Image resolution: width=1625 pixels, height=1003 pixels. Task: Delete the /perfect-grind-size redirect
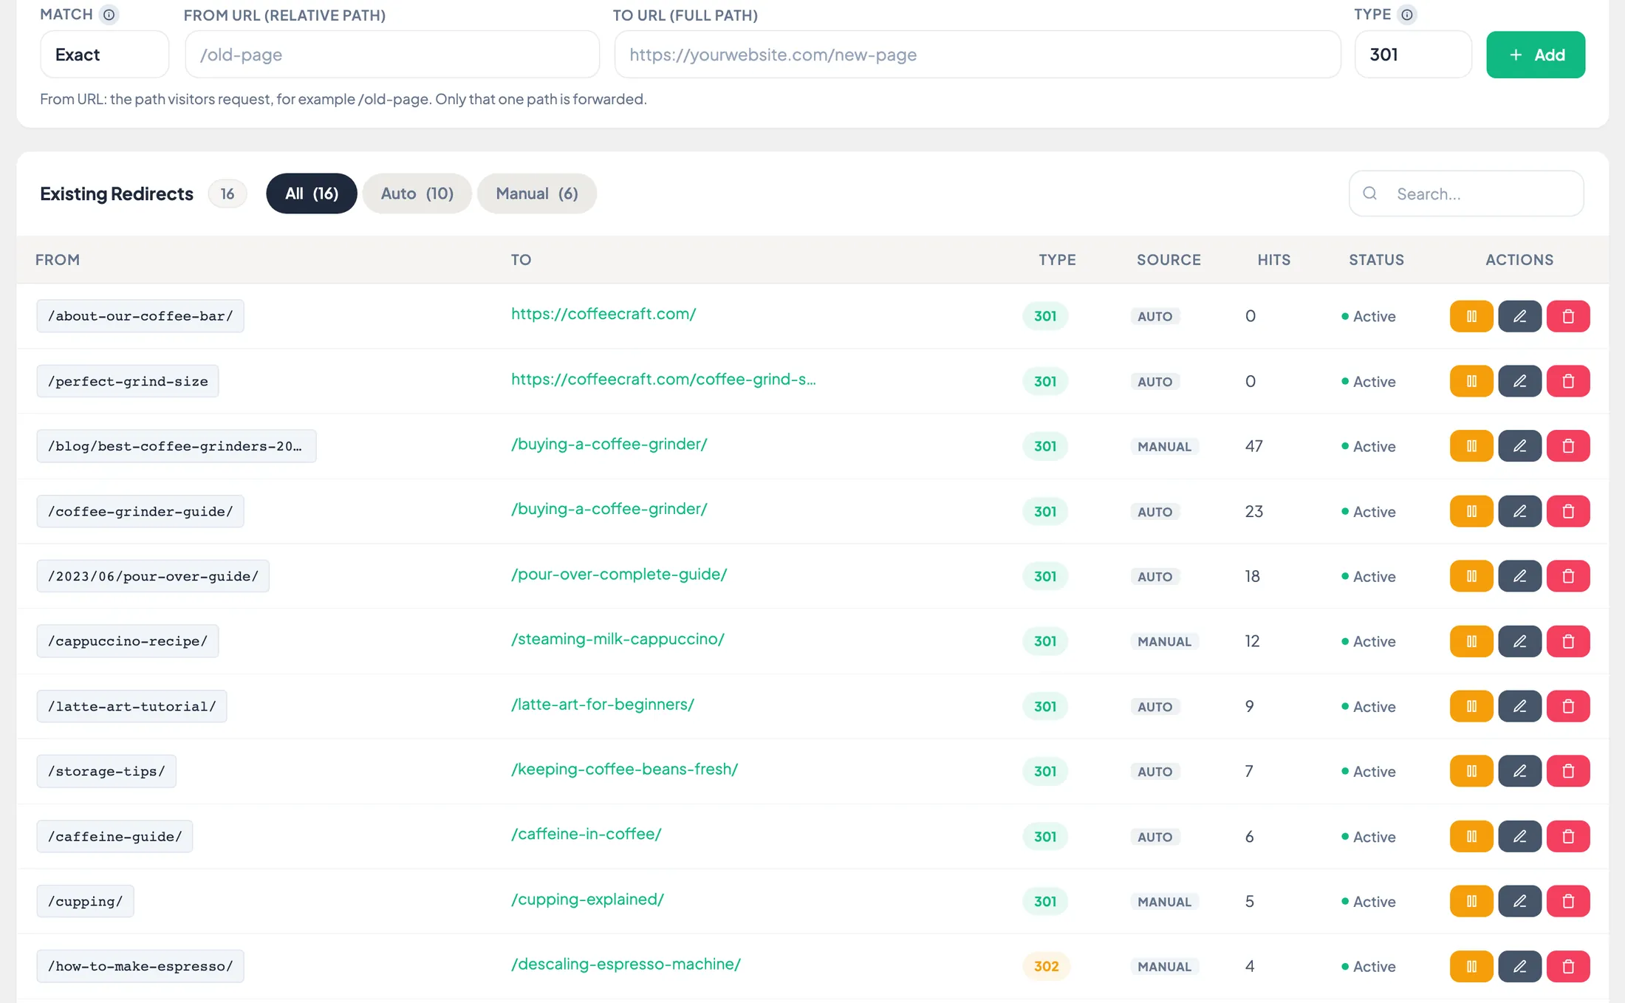point(1568,381)
